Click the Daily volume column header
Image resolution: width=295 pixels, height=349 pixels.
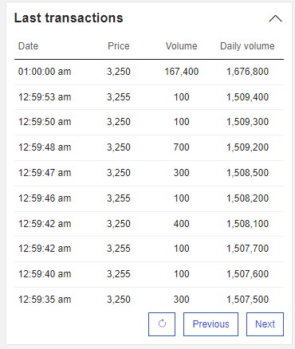(247, 46)
